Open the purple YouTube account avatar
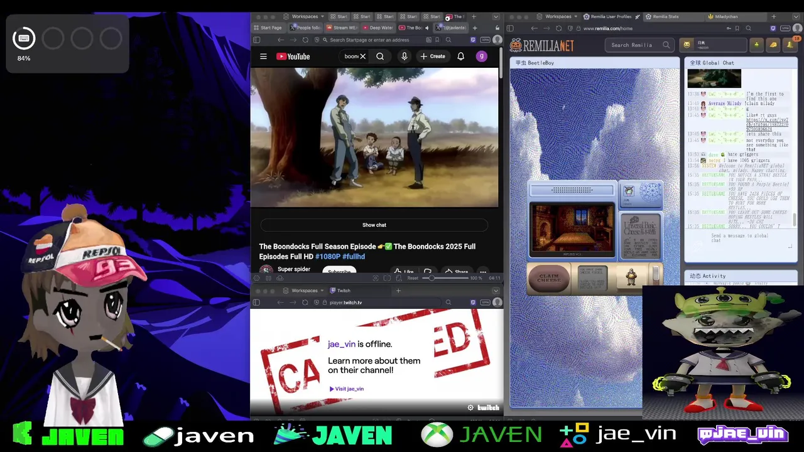This screenshot has height=452, width=804. 482,56
